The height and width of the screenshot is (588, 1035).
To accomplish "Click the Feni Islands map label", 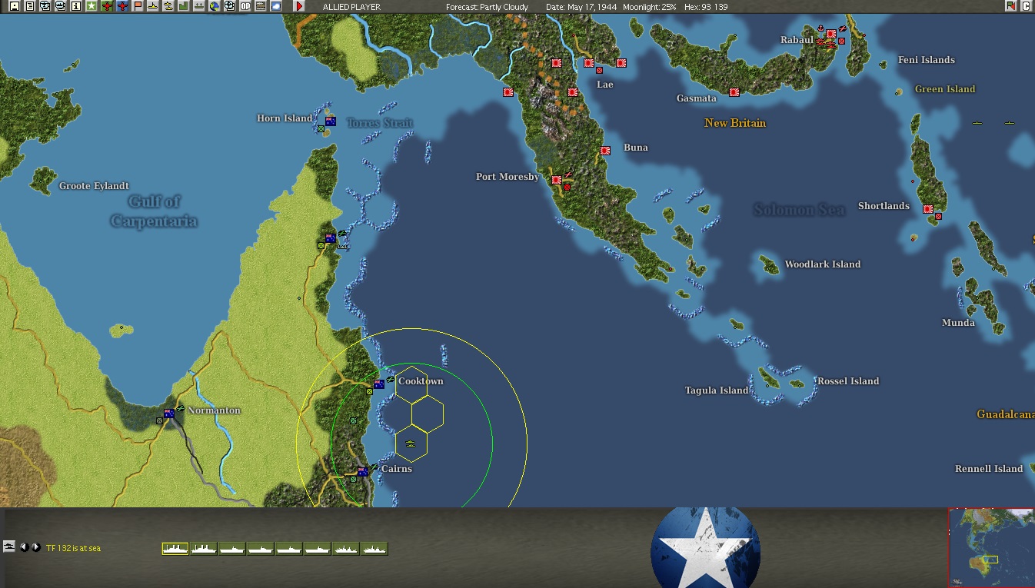I will point(927,60).
